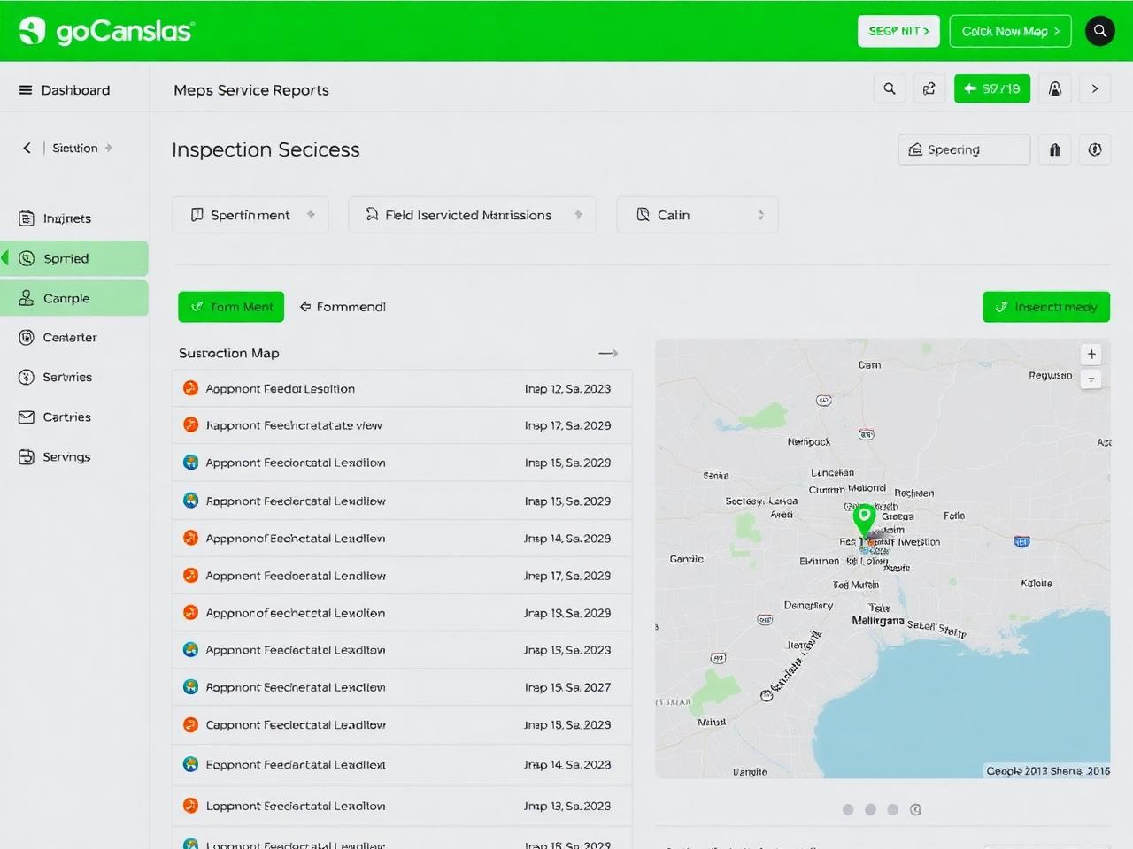
Task: Open the Calin dropdown
Action: [x=698, y=215]
